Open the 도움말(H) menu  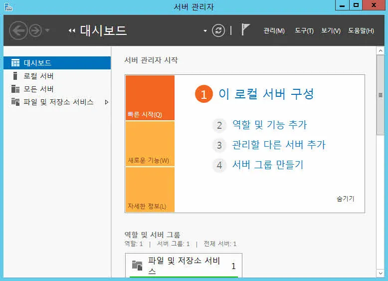pyautogui.click(x=361, y=31)
